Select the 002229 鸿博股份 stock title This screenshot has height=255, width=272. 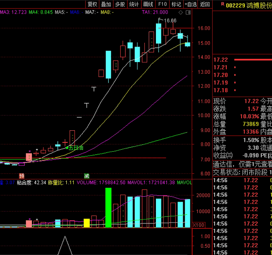(249, 6)
